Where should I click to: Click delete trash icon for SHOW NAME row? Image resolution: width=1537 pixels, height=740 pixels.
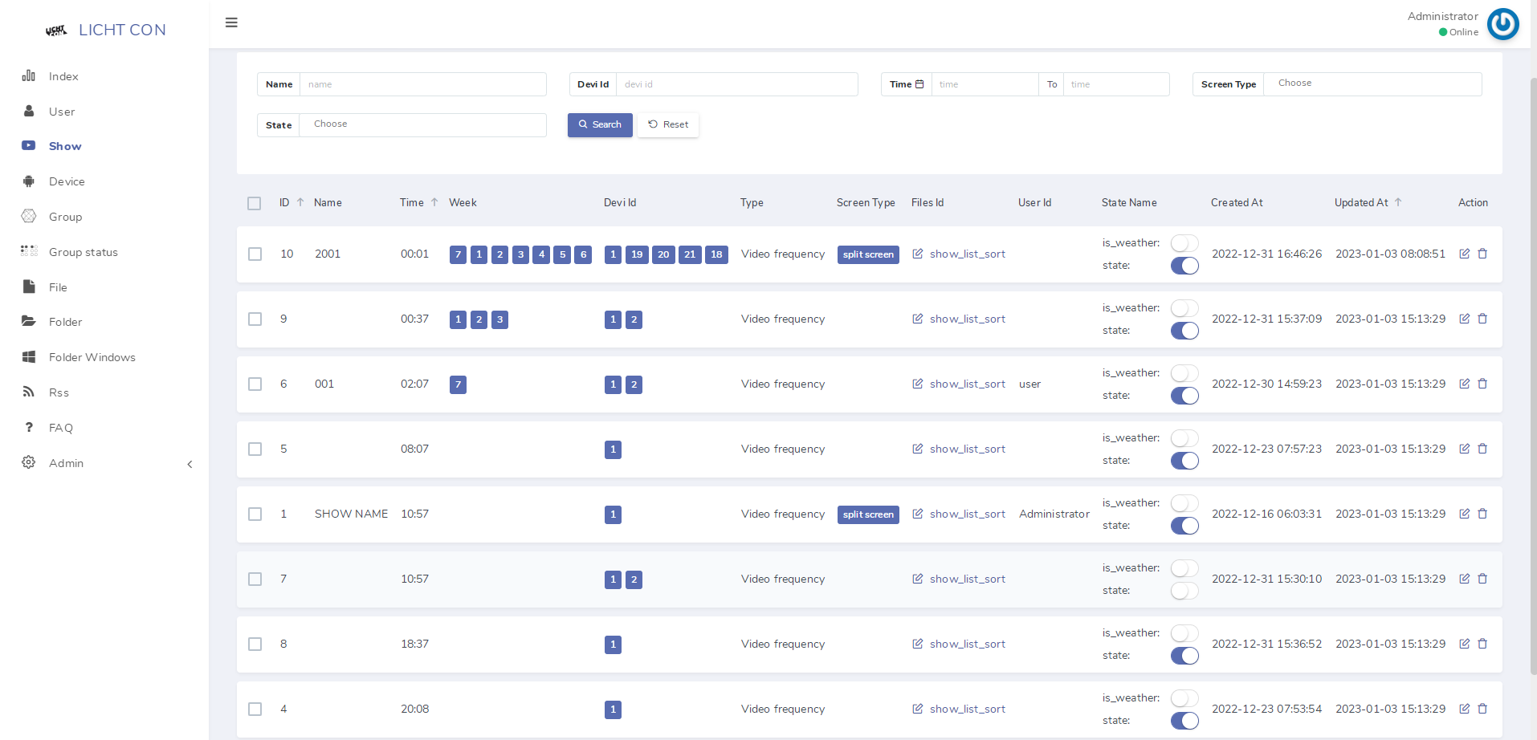click(1482, 514)
